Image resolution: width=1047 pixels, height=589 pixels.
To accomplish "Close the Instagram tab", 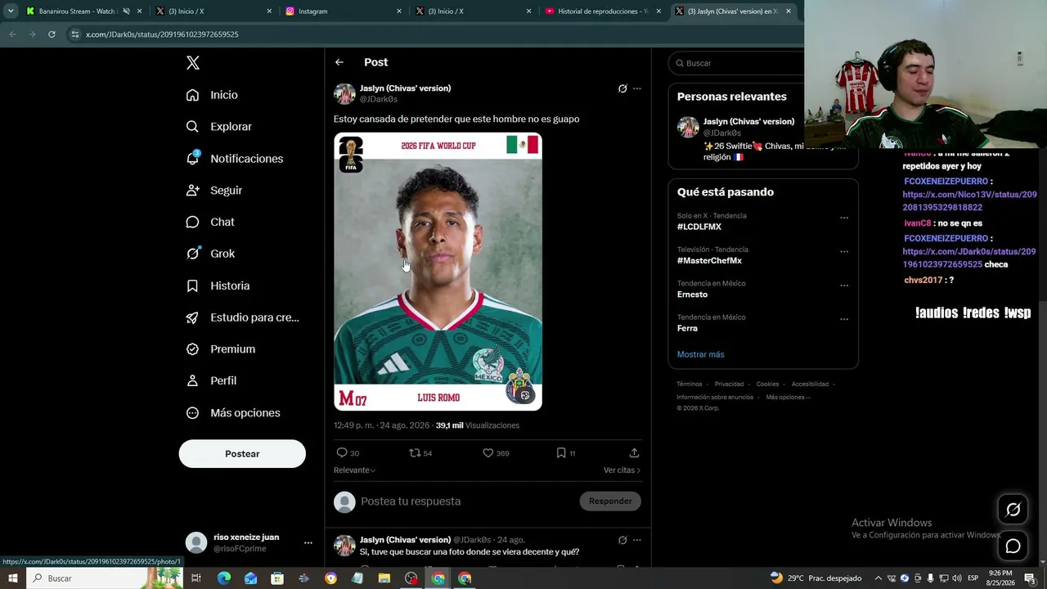I will tap(399, 11).
